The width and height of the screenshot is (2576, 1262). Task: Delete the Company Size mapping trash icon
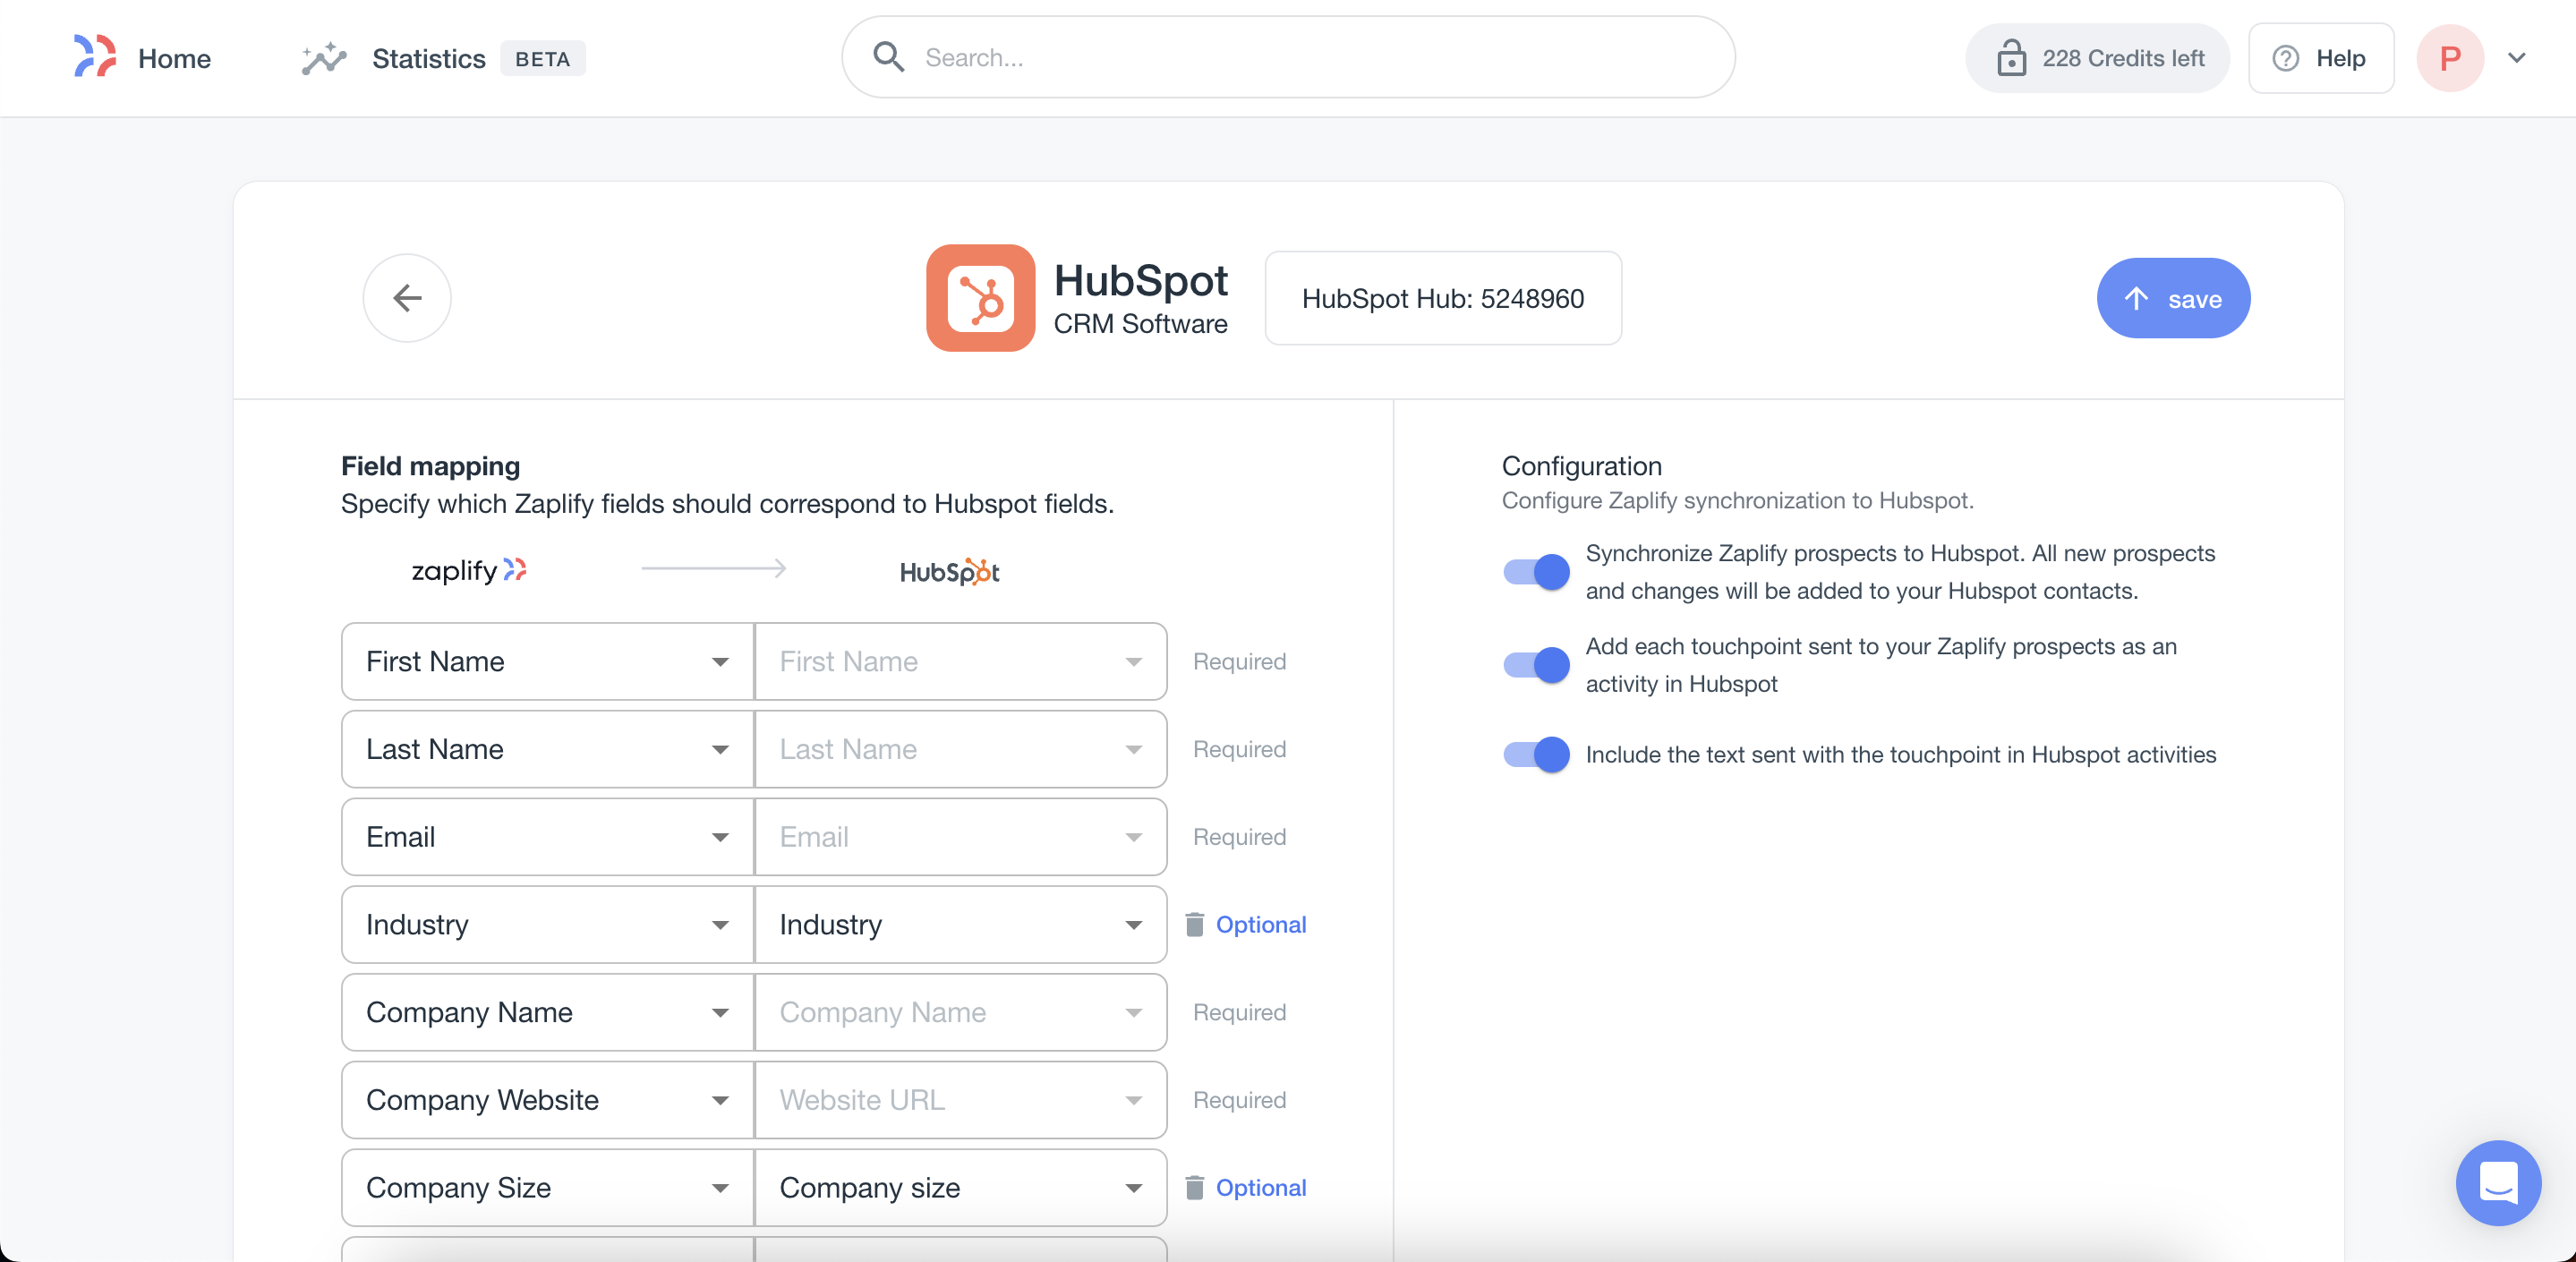(x=1194, y=1187)
